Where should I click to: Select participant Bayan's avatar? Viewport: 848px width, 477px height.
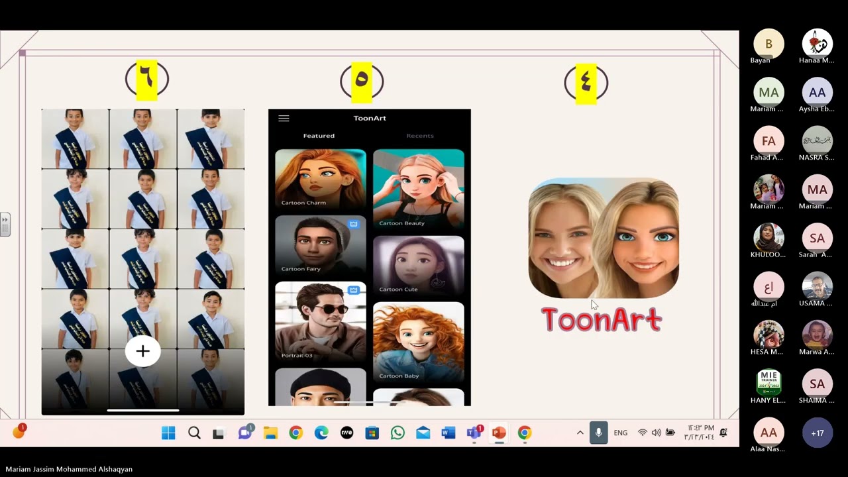768,44
